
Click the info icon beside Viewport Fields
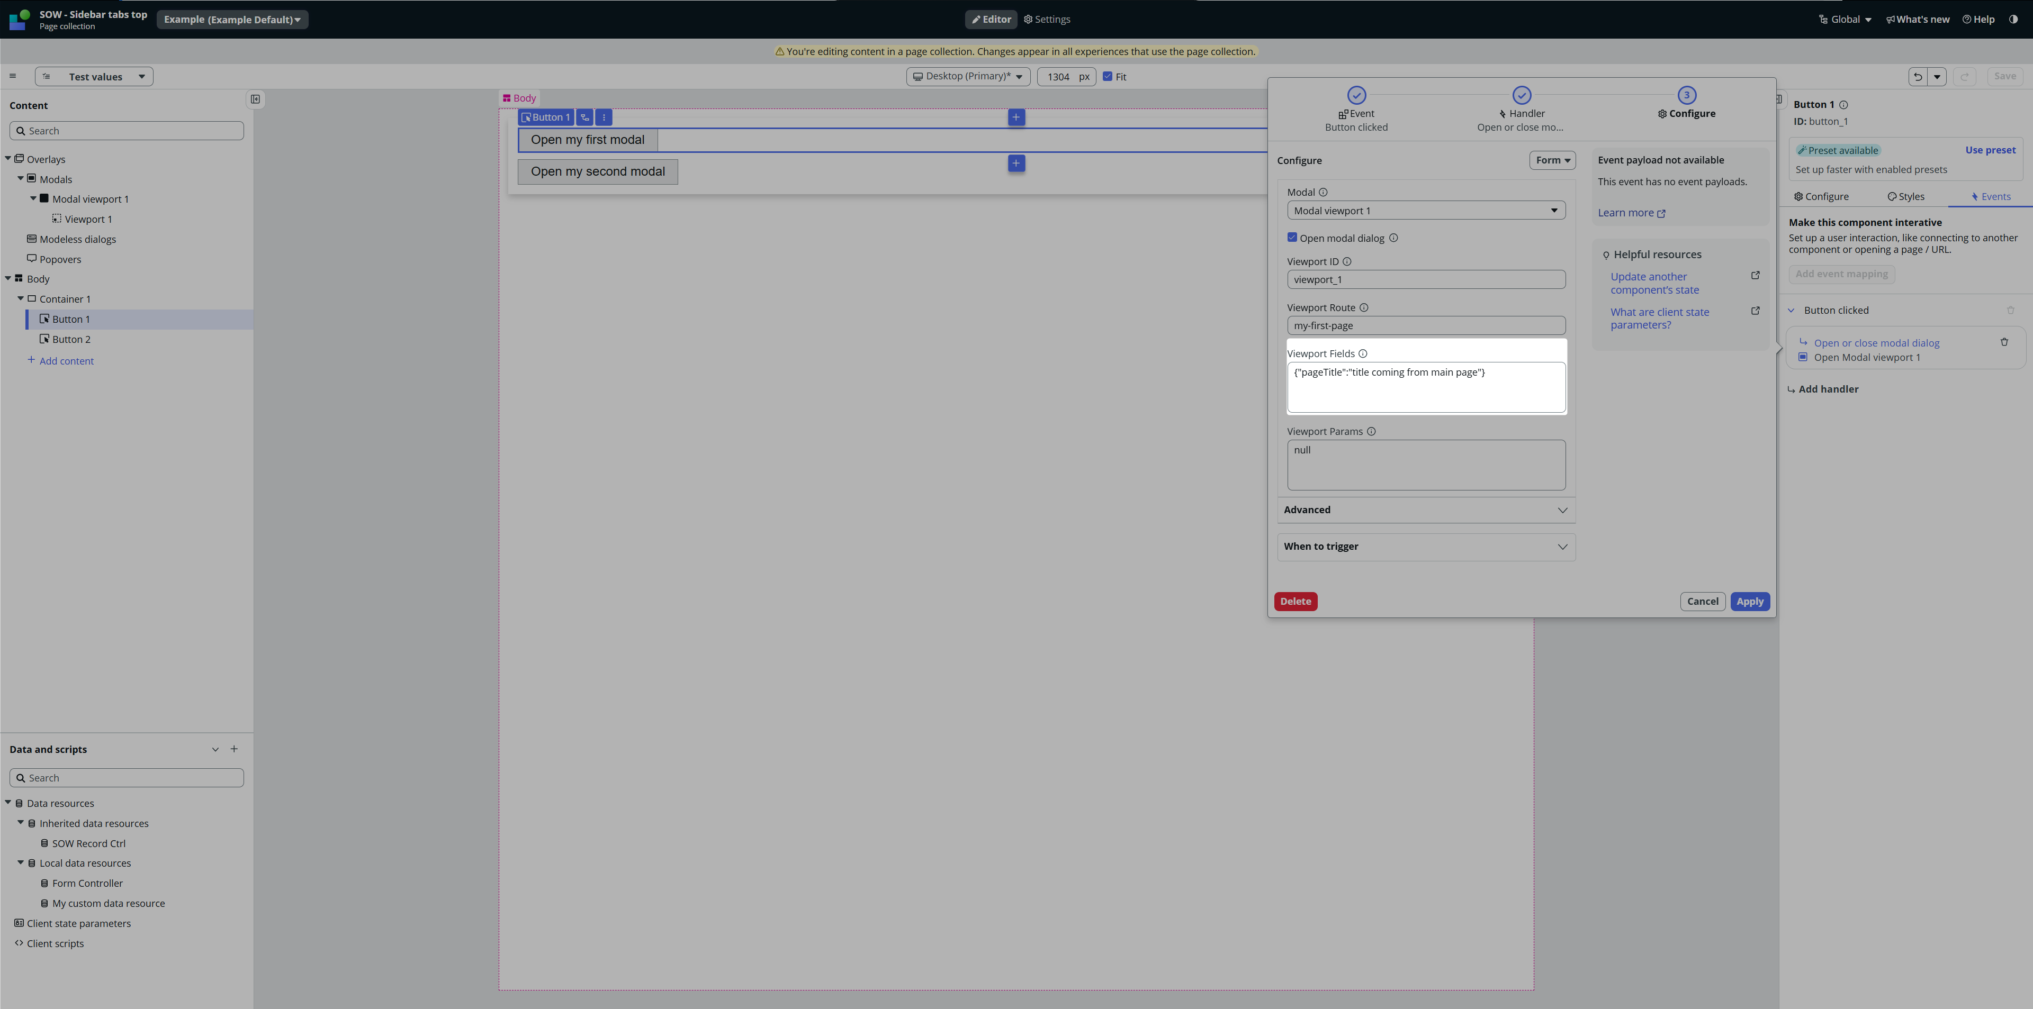click(x=1363, y=353)
